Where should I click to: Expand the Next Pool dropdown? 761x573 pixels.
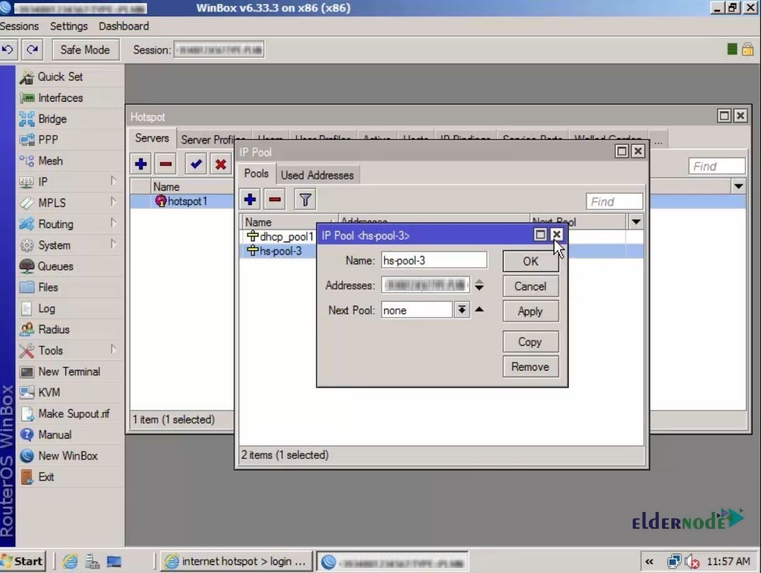(461, 310)
